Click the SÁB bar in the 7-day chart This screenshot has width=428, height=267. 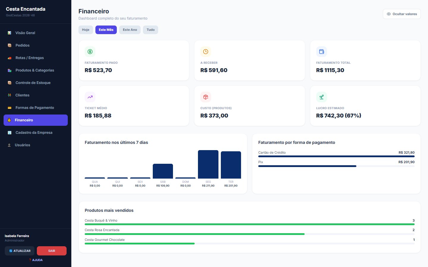click(x=163, y=171)
